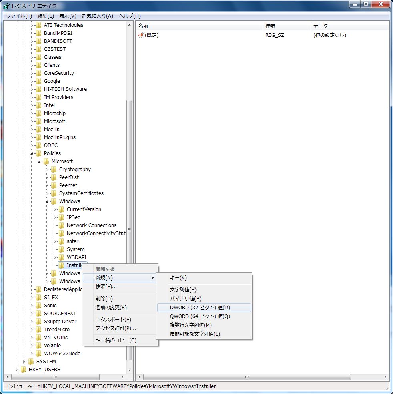Click the PeerDist folder icon

pyautogui.click(x=54, y=177)
